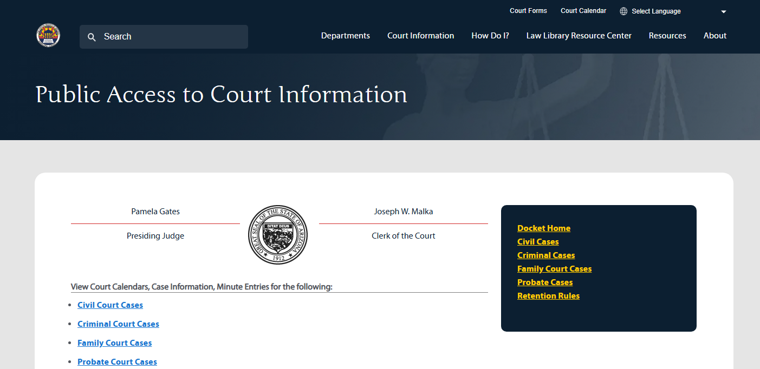Screen dimensions: 760x369
Task: Expand the How Do I? menu
Action: pos(490,36)
